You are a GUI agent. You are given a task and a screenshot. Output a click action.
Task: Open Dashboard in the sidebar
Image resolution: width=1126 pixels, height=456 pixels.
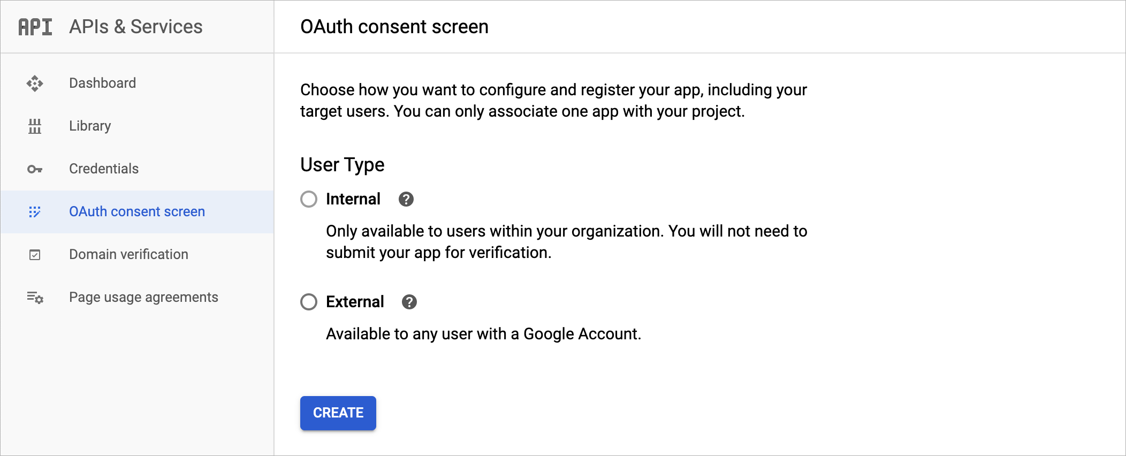coord(102,83)
